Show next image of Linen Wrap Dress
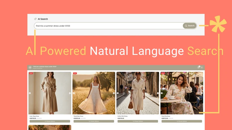Image resolution: width=232 pixels, height=130 pixels. [x=70, y=93]
